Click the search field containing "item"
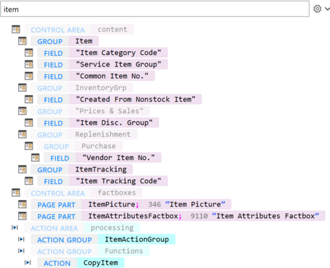This screenshot has width=330, height=268. [155, 9]
